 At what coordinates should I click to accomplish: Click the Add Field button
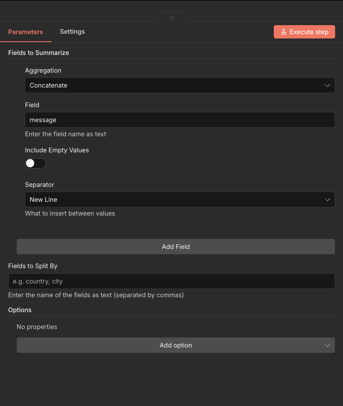click(x=176, y=247)
